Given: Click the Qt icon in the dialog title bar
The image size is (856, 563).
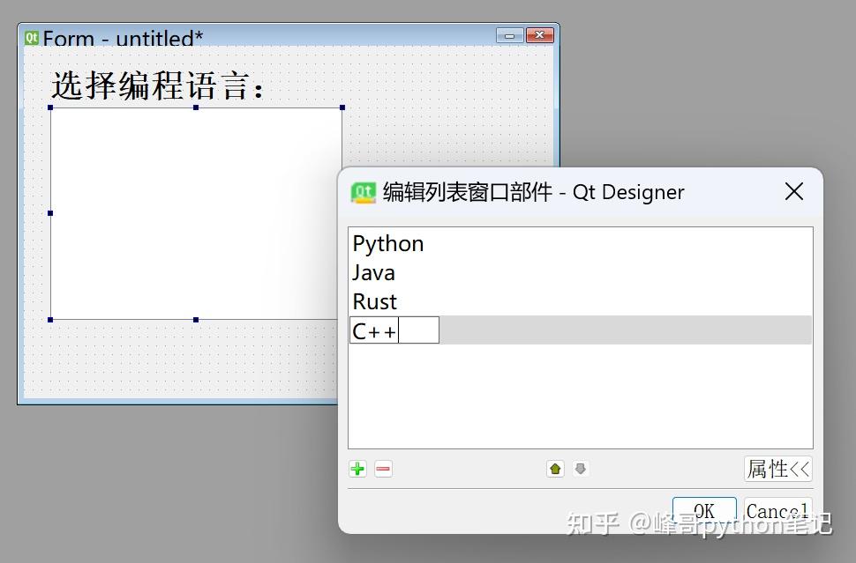Looking at the screenshot, I should (364, 191).
